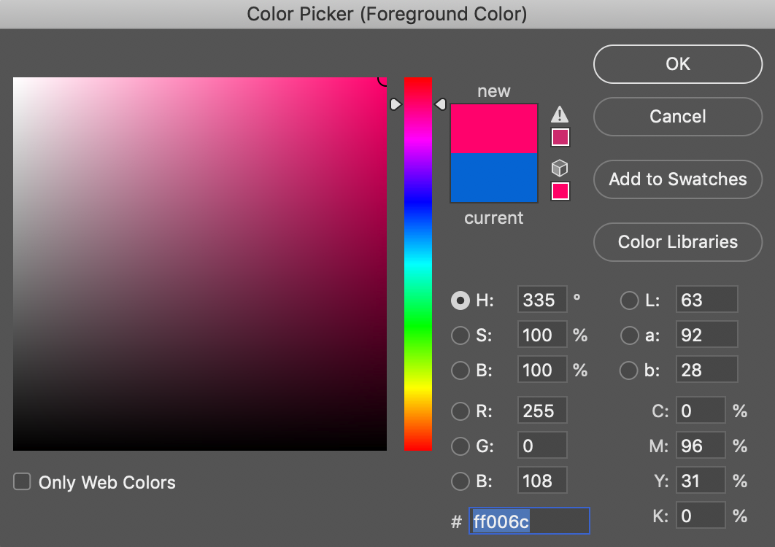The image size is (775, 547).
Task: Select the S saturation radio button
Action: click(x=460, y=335)
